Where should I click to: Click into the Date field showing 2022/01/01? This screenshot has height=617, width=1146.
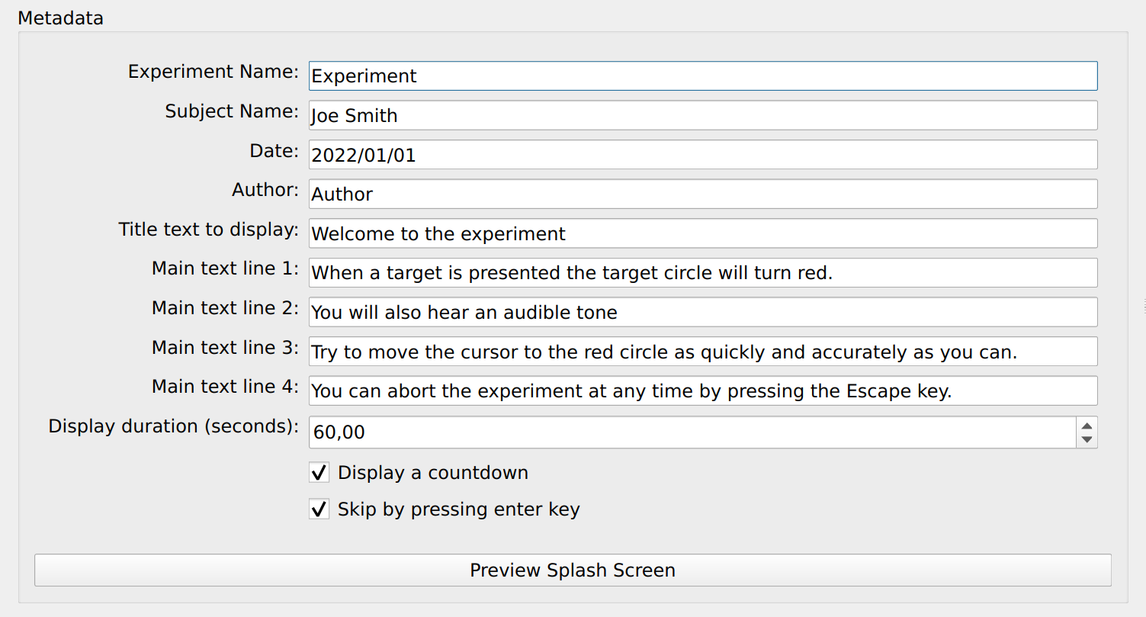point(703,155)
